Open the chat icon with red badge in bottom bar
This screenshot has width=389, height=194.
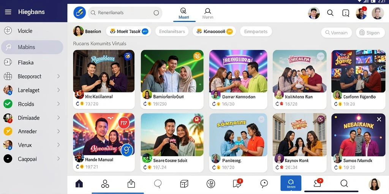(237, 183)
